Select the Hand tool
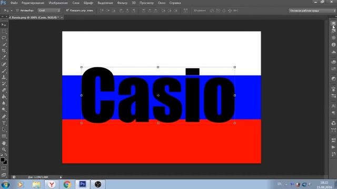The height and width of the screenshot is (189, 337). pos(4,143)
